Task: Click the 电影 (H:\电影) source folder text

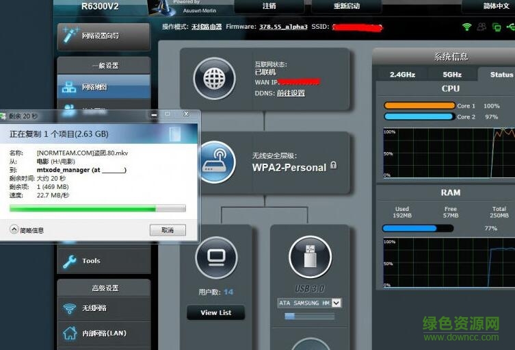Action: (56, 162)
